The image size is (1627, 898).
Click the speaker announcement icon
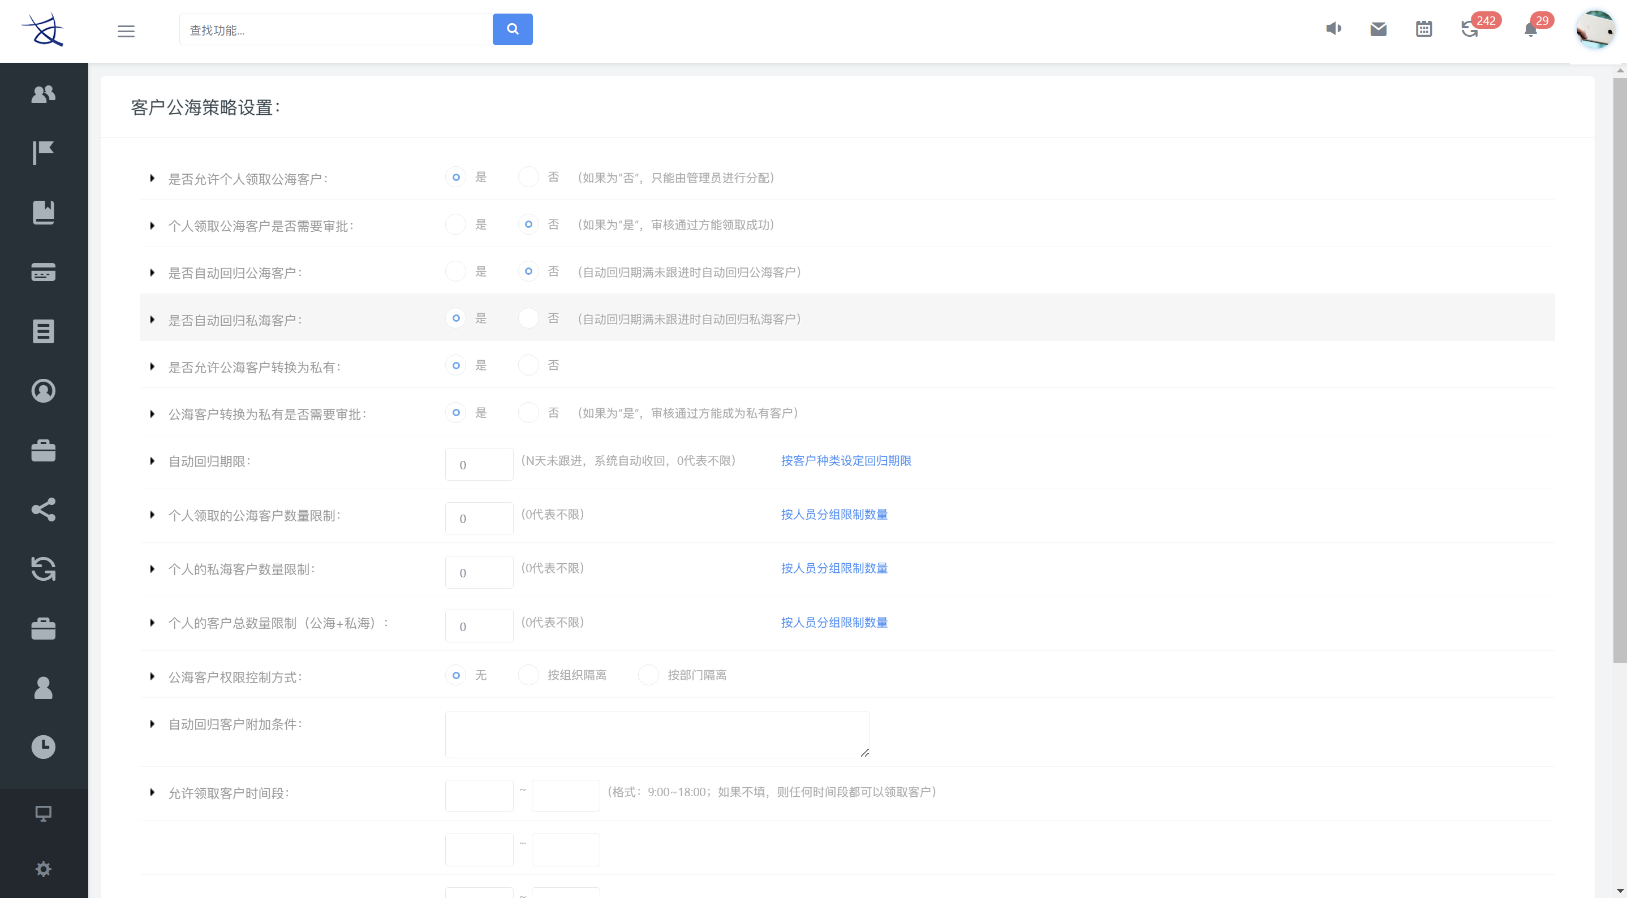tap(1333, 28)
